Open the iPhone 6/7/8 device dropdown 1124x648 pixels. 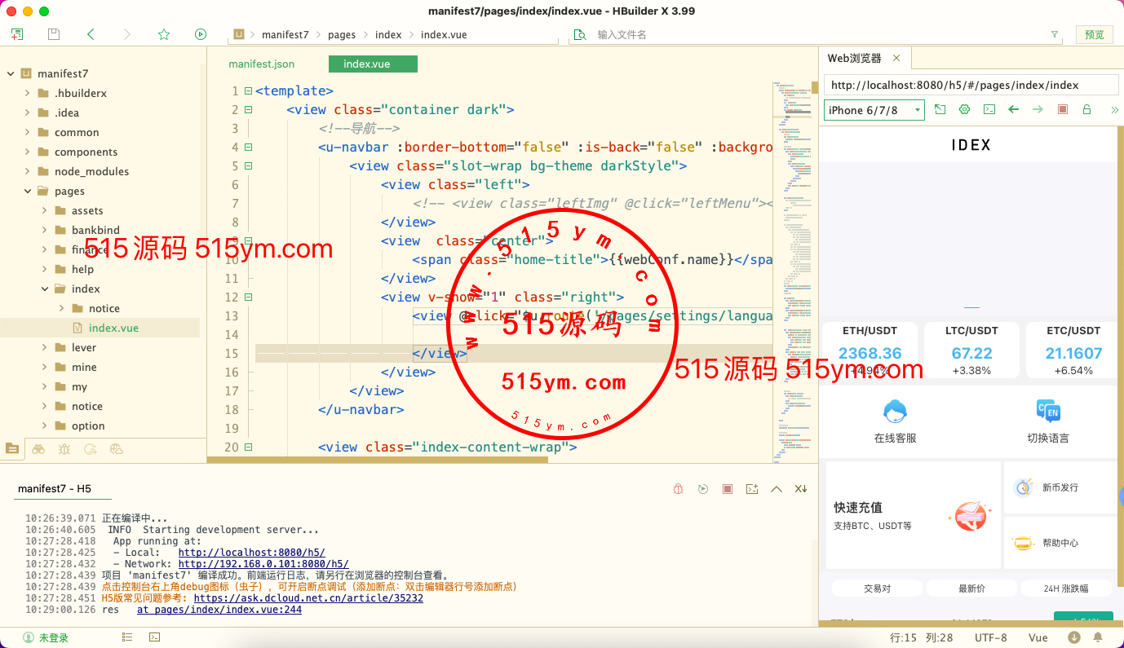874,110
